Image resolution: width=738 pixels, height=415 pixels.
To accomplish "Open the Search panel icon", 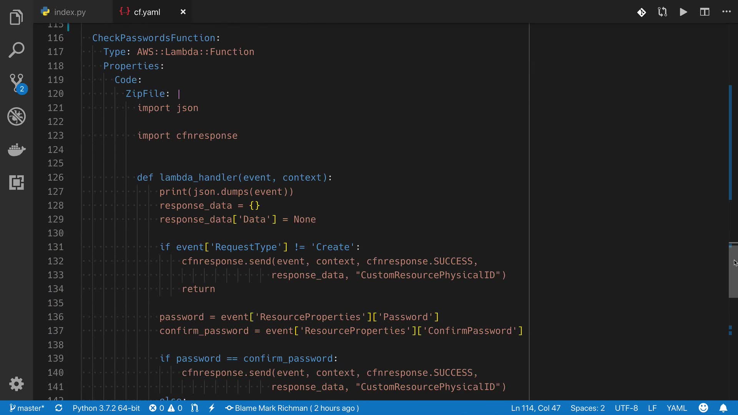I will 16,50.
